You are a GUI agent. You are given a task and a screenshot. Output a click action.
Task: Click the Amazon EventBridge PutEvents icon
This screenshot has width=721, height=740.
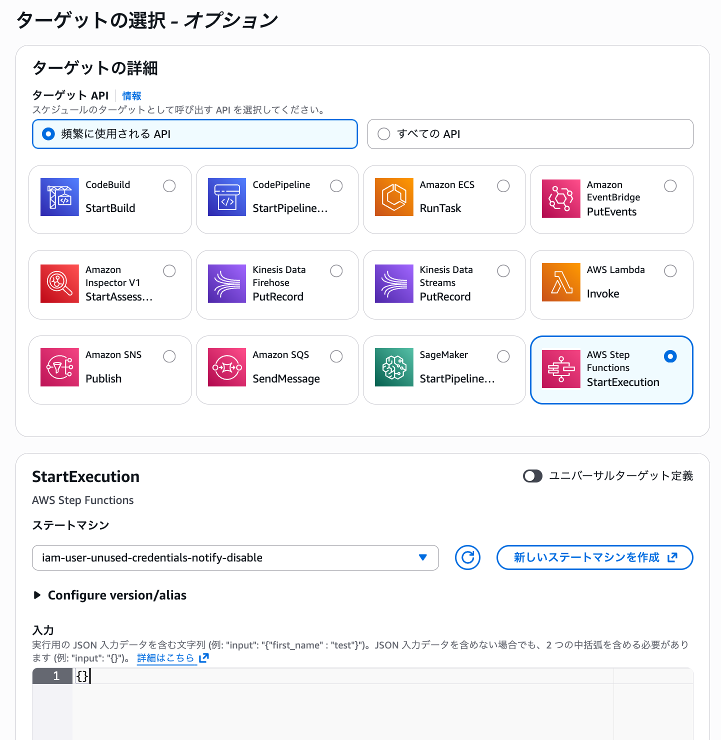coord(560,198)
